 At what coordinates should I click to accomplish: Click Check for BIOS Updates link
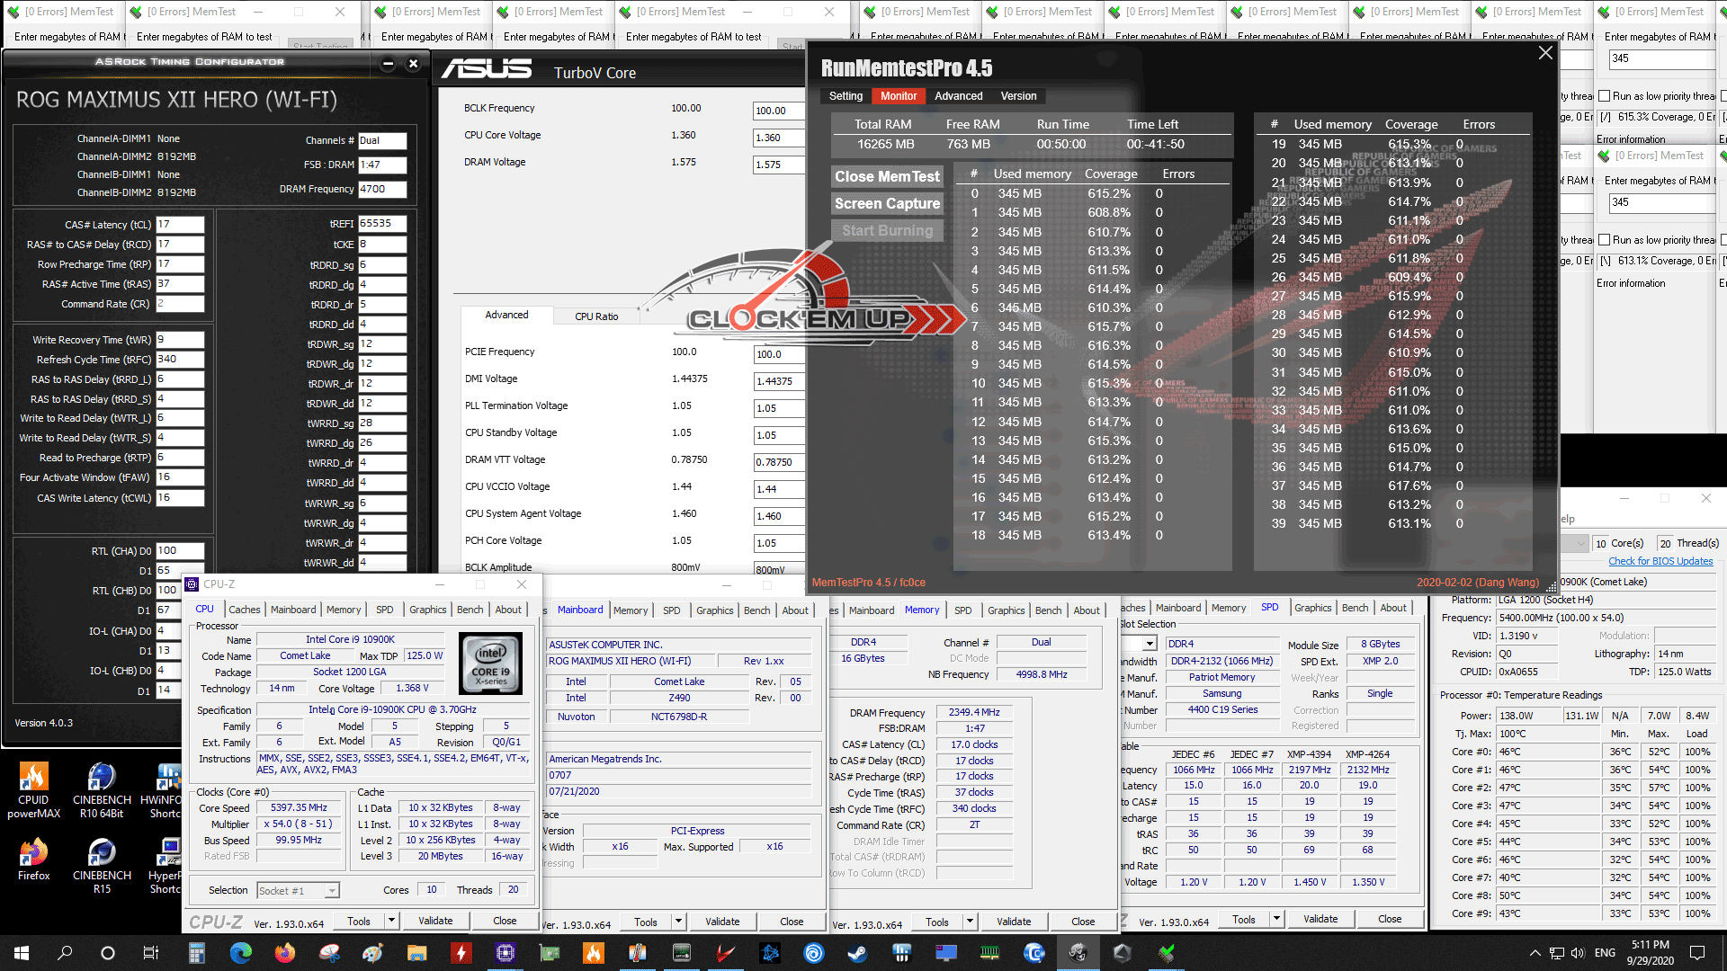[x=1660, y=561]
